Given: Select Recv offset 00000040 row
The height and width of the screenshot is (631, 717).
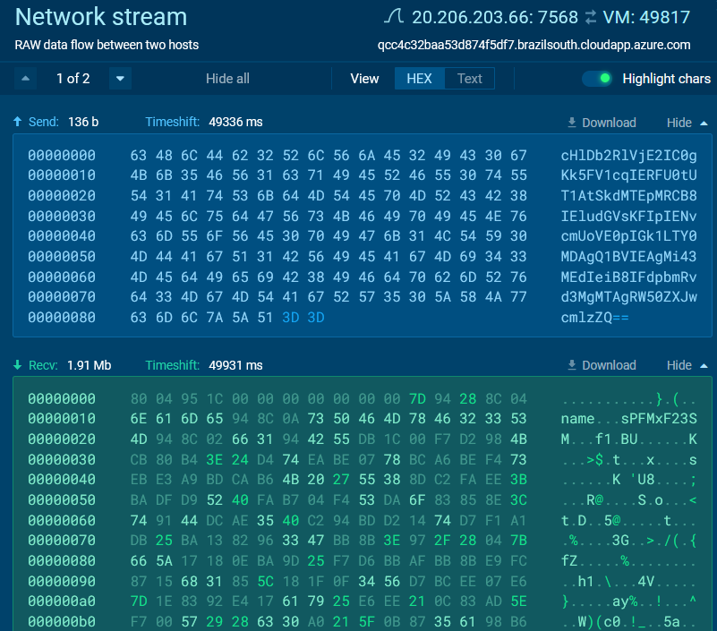Looking at the screenshot, I should (x=363, y=479).
